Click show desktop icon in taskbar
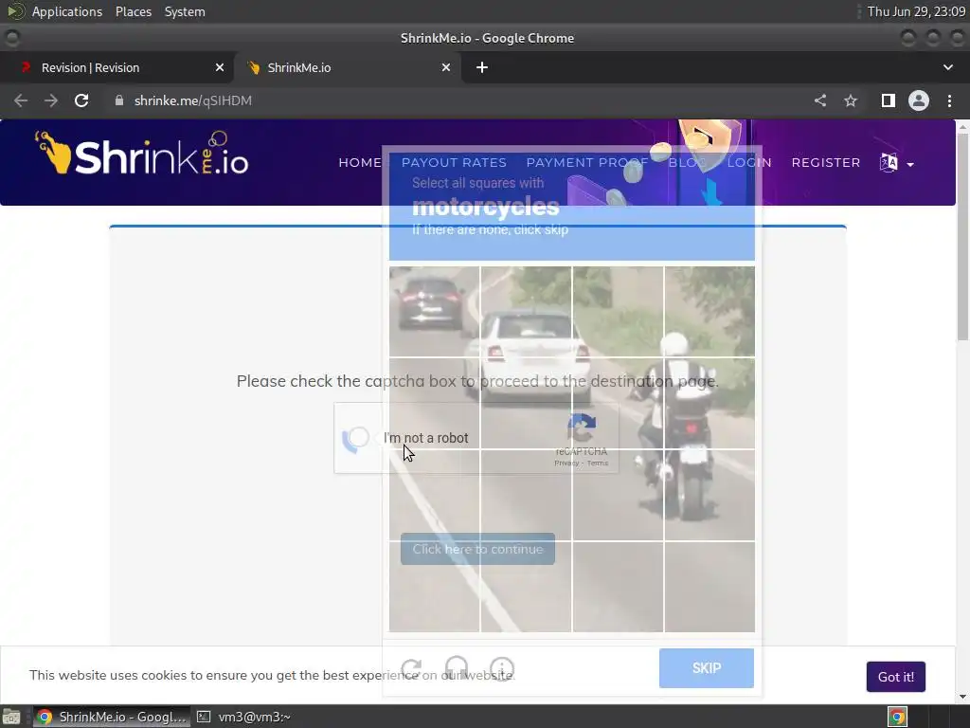 pos(11,717)
